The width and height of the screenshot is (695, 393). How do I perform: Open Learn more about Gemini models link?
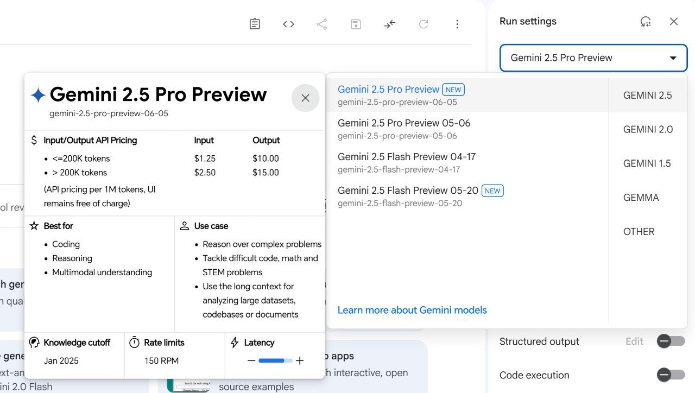412,310
